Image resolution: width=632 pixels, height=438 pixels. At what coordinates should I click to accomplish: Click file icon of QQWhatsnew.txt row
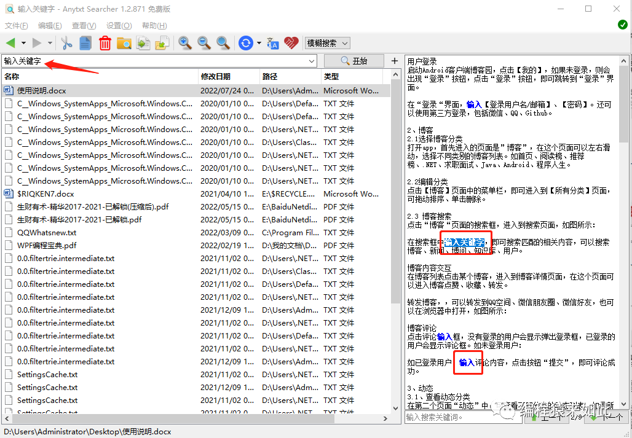click(x=9, y=232)
